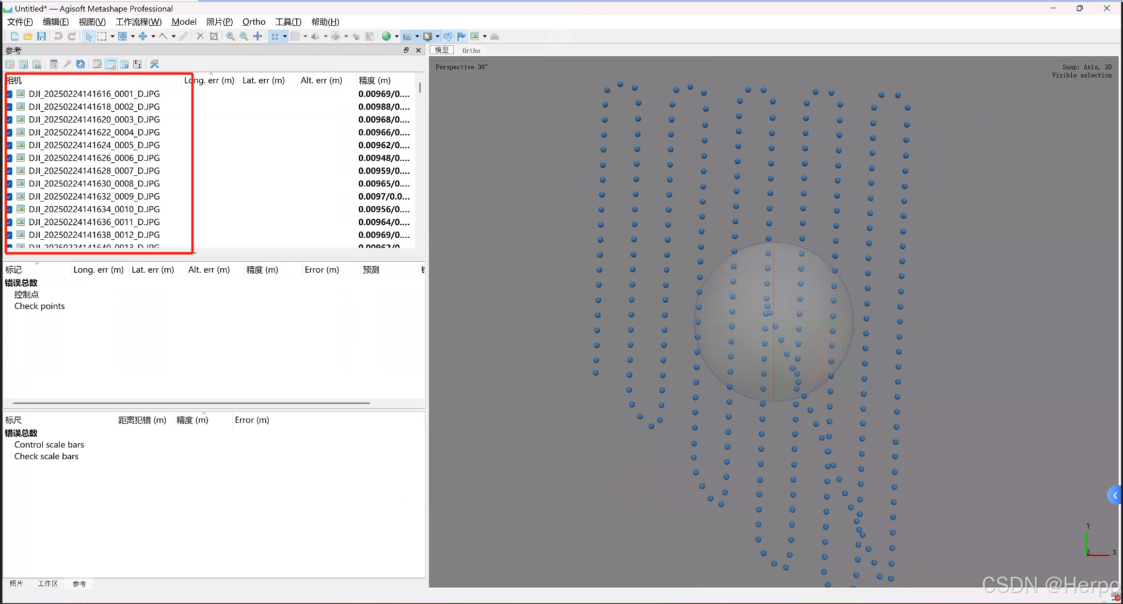The width and height of the screenshot is (1123, 604).
Task: Uncheck DJI_20250224141616_0001_D.JPG camera checkbox
Action: [9, 94]
